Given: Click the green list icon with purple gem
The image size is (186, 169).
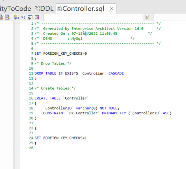Looking at the screenshot, I should (x=37, y=17).
